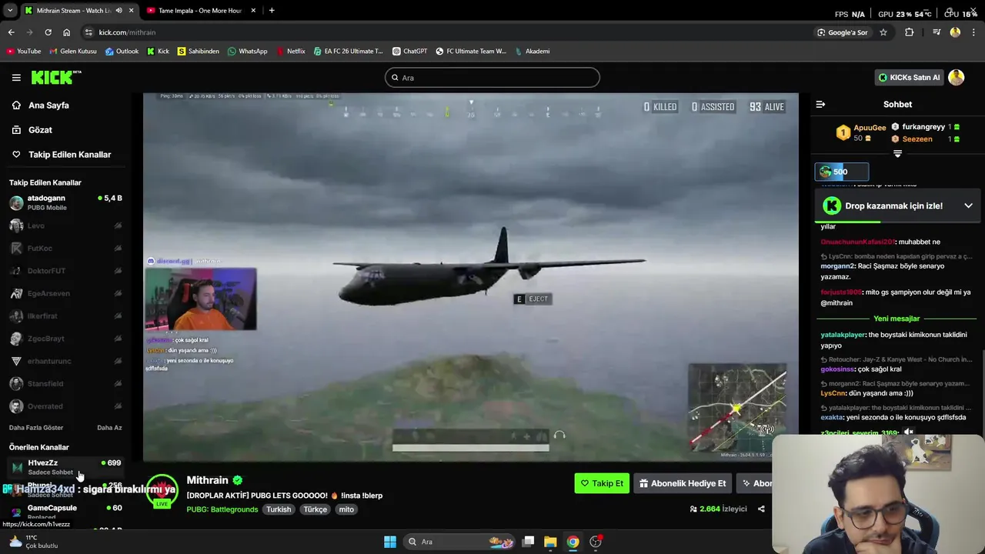This screenshot has height=554, width=985.
Task: Click Windows Start button on taskbar
Action: point(390,542)
